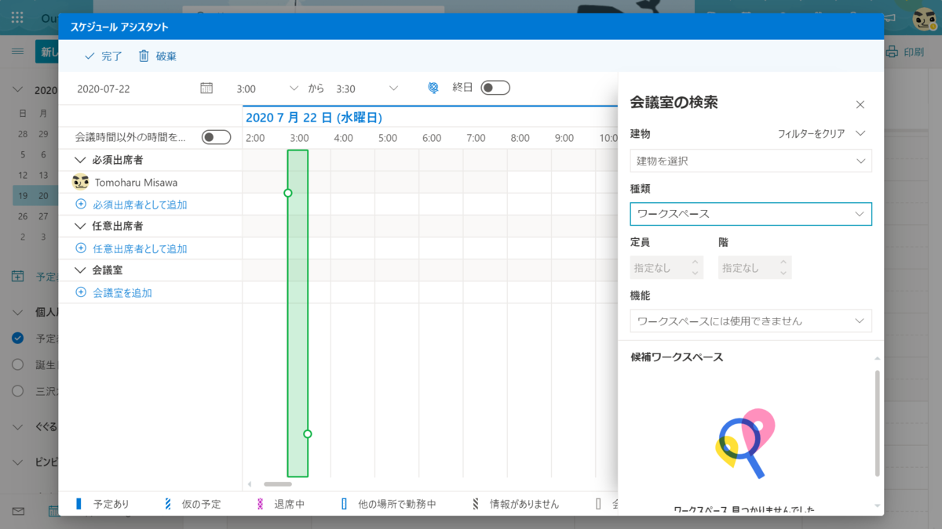Click the date header 2020 7 月 22 日 (水曜日)
The width and height of the screenshot is (942, 529).
click(x=313, y=118)
